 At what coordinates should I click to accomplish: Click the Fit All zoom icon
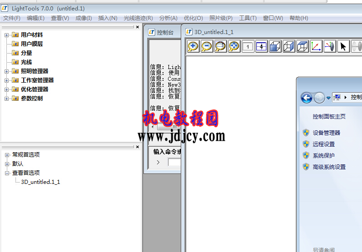[x=234, y=46]
